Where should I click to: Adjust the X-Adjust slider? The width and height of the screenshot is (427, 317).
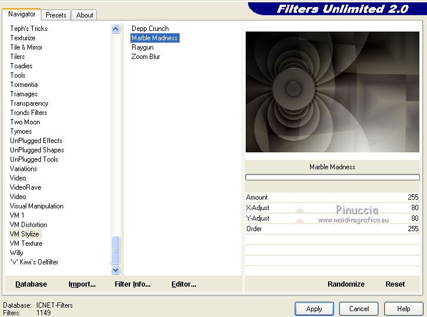coord(332,208)
